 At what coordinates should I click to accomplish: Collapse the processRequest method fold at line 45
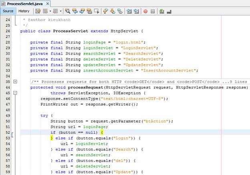15,93
